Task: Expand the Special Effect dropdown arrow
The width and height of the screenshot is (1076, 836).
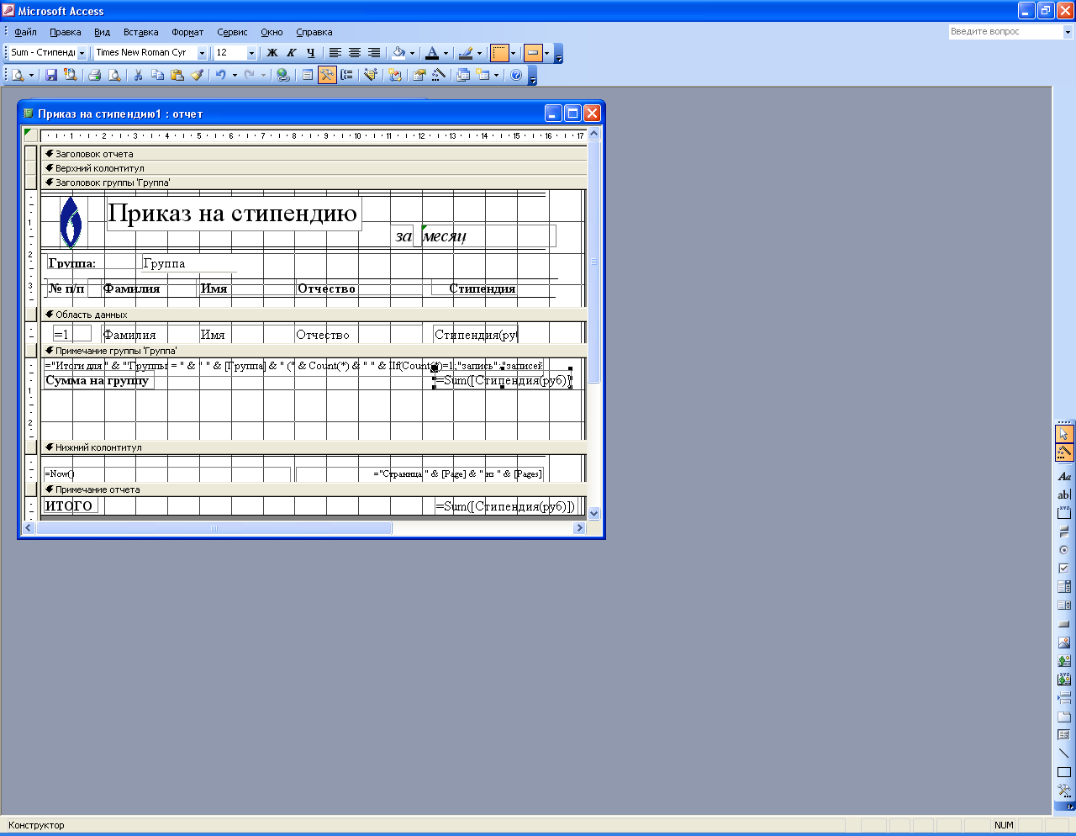Action: [546, 53]
